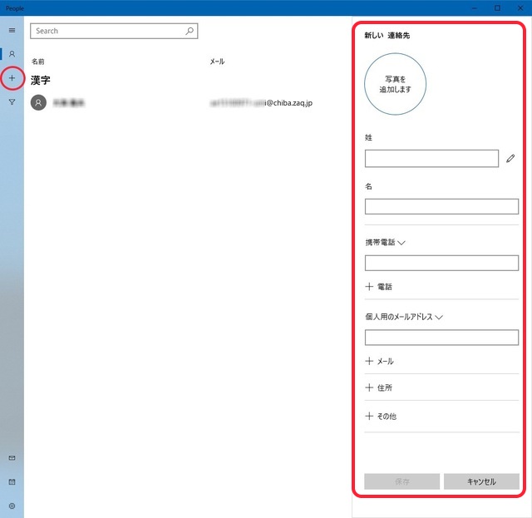Click the pencil edit icon beside 姓
The image size is (532, 518).
(x=510, y=158)
